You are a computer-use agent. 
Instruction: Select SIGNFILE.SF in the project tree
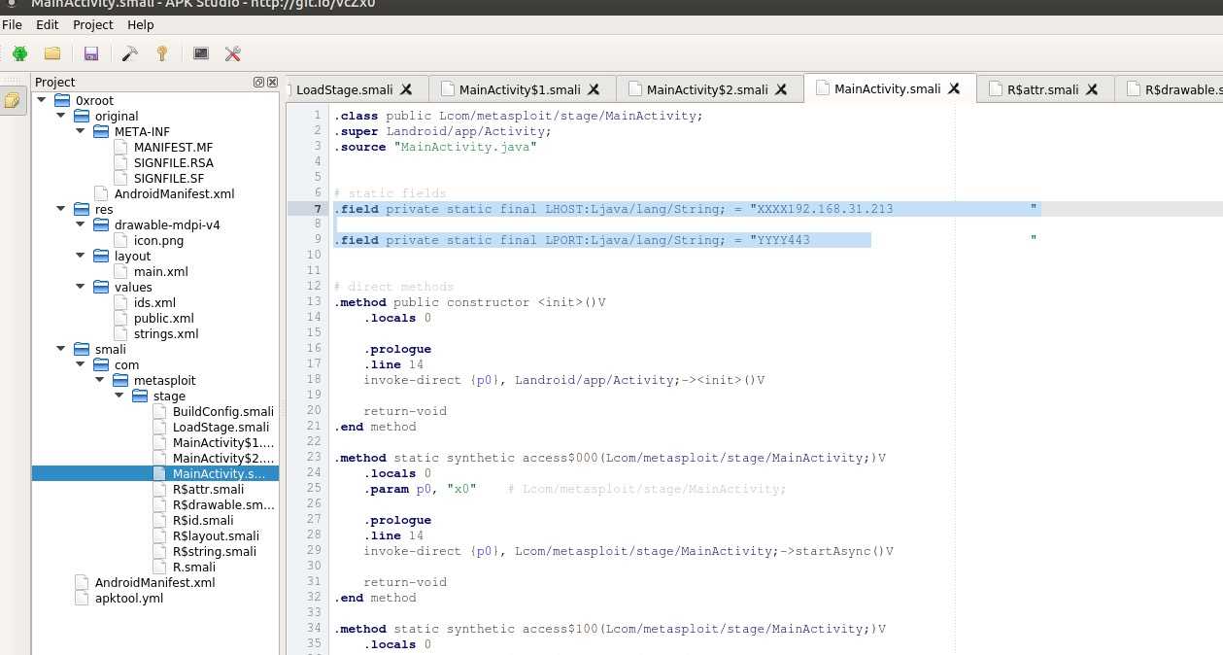169,178
